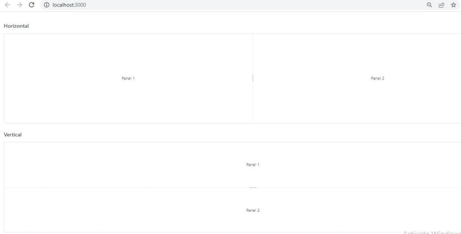Image resolution: width=461 pixels, height=234 pixels.
Task: Click the share page icon
Action: click(441, 5)
